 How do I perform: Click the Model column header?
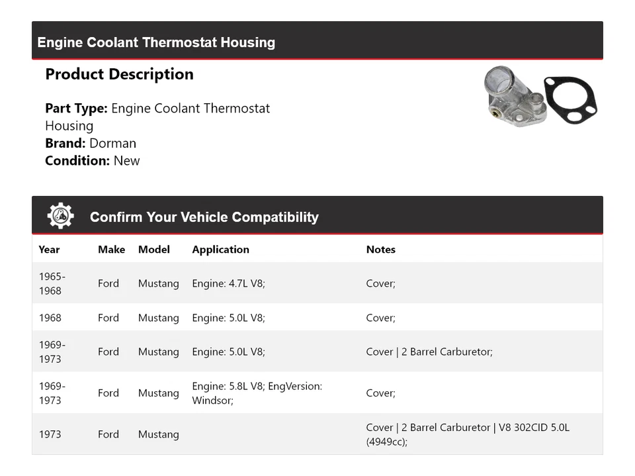point(153,250)
